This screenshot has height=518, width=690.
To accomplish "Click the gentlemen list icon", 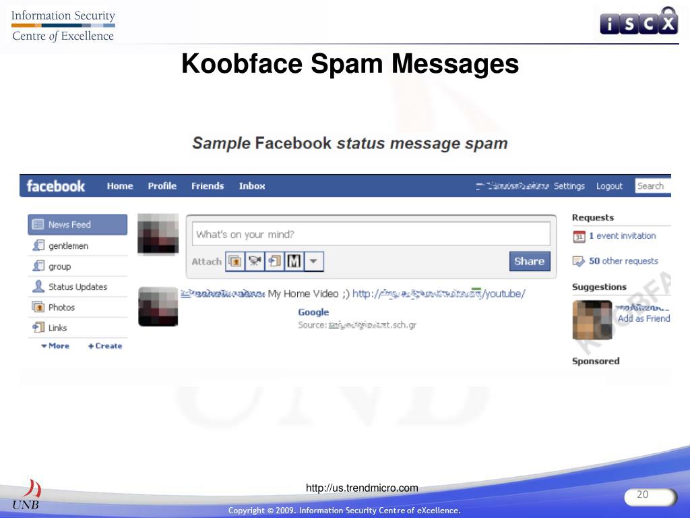I will pyautogui.click(x=38, y=246).
